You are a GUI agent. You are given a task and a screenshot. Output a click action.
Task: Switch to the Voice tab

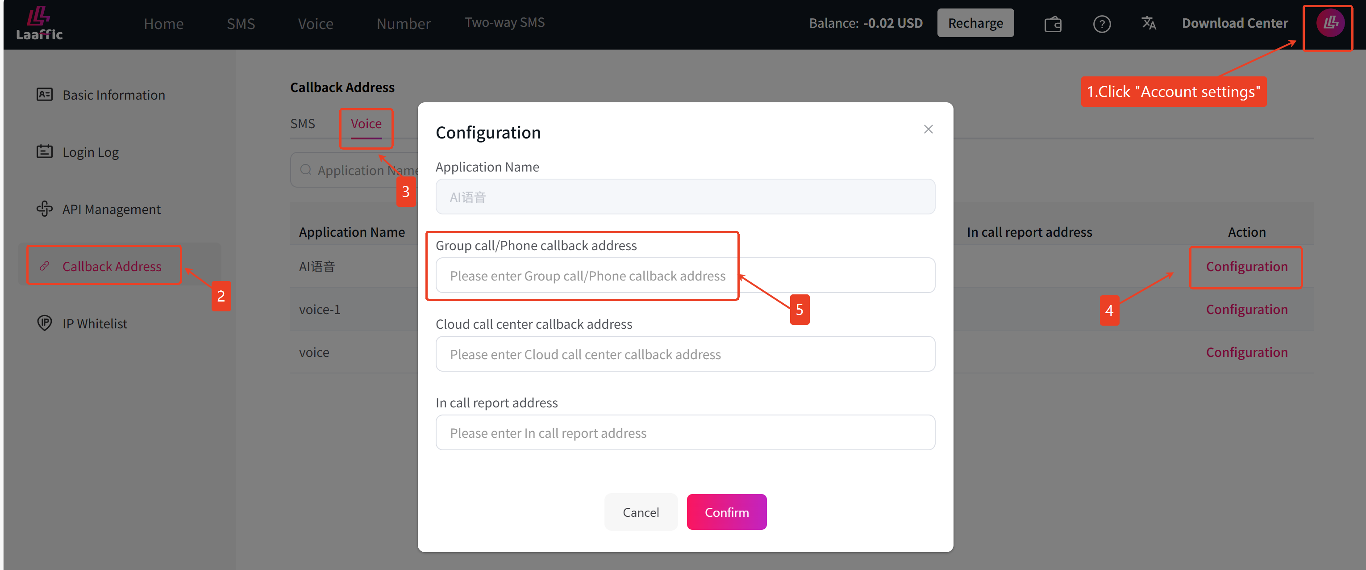coord(366,124)
